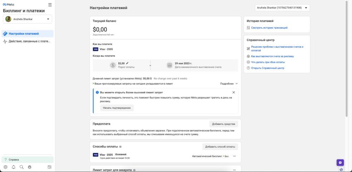352x172 pixels.
Task: Open three-dot menu for Лимит затрат для аккаунта
Action: click(234, 170)
